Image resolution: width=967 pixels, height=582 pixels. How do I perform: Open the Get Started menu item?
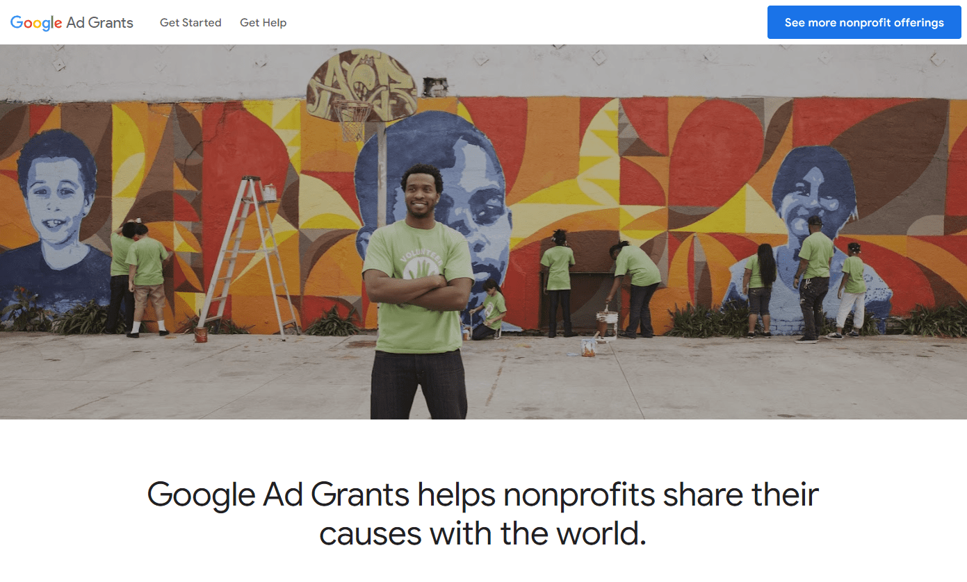click(190, 23)
